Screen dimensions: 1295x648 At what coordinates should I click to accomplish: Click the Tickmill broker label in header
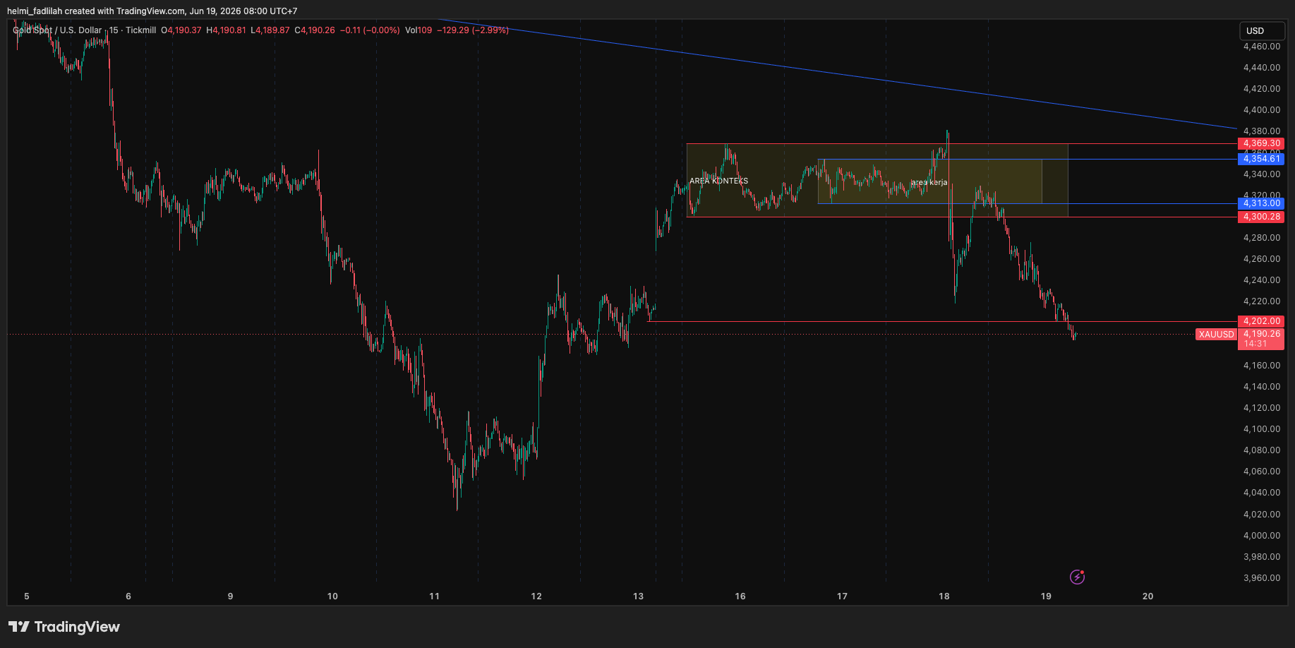[140, 30]
